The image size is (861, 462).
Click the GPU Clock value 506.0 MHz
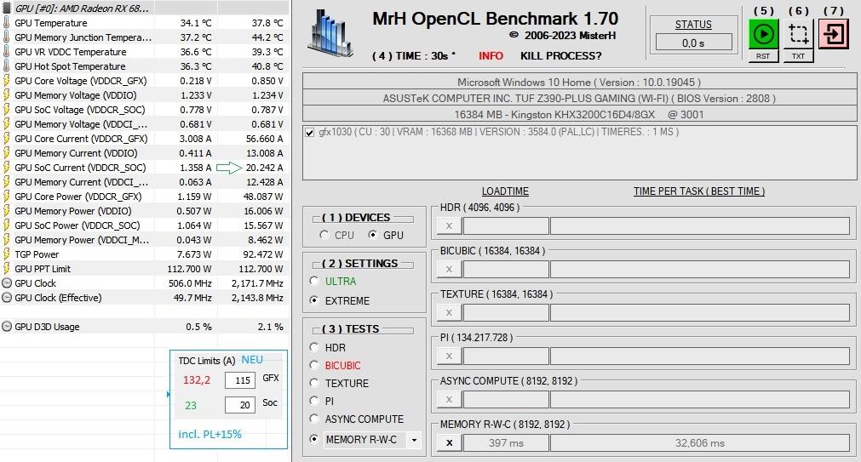(x=190, y=283)
